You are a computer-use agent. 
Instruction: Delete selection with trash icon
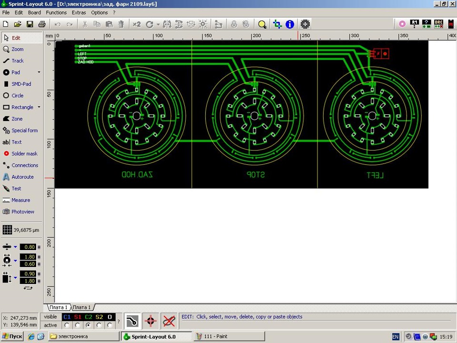click(121, 24)
